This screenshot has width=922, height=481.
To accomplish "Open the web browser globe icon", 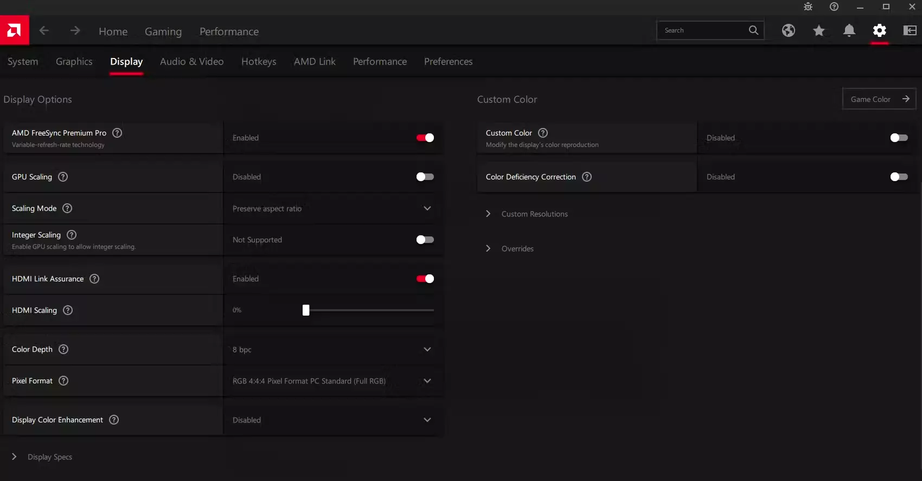I will 789,30.
